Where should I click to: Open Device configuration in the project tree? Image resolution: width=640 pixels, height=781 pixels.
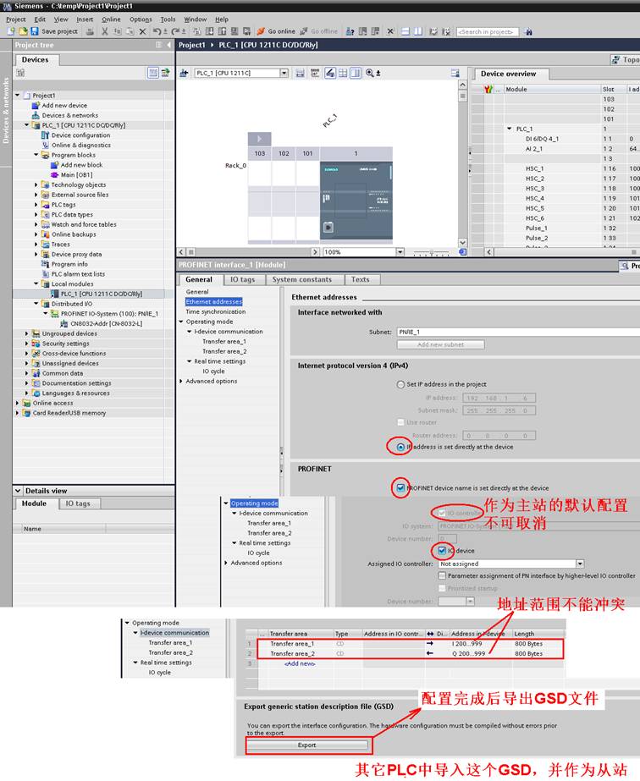click(80, 135)
